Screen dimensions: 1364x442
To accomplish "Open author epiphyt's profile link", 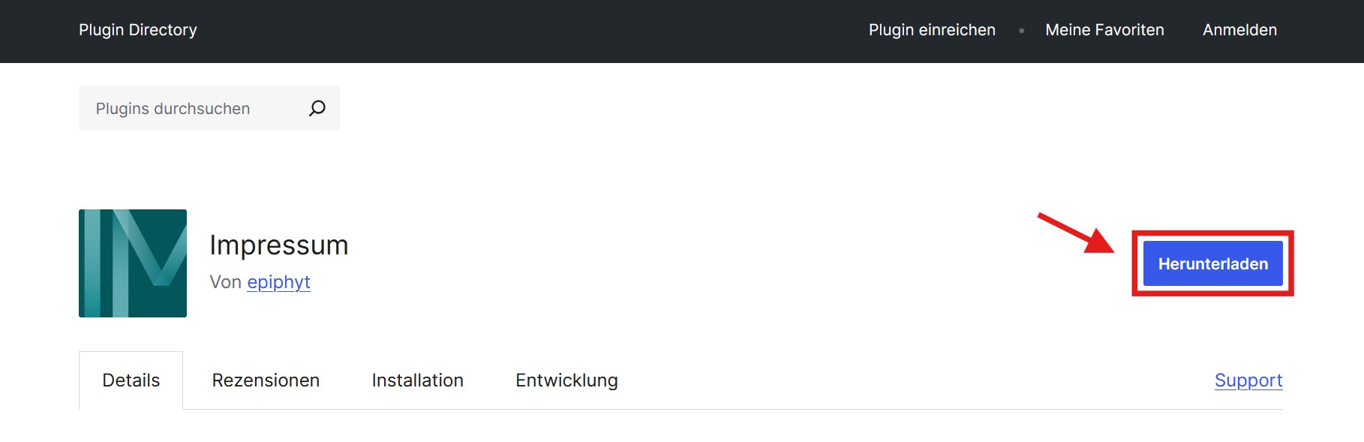I will tap(278, 282).
